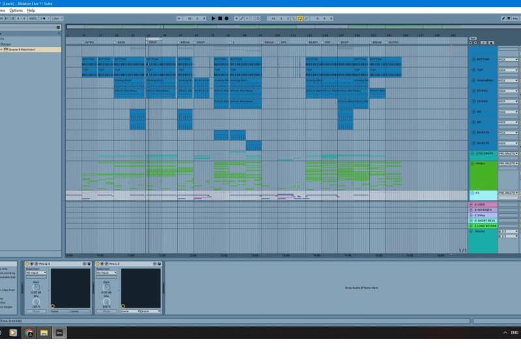The width and height of the screenshot is (521, 352).
Task: Unfold the AnalogBass track
Action: click(473, 80)
